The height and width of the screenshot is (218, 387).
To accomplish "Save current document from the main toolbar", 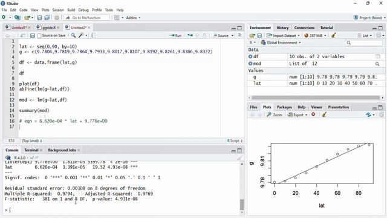I will click(39, 18).
